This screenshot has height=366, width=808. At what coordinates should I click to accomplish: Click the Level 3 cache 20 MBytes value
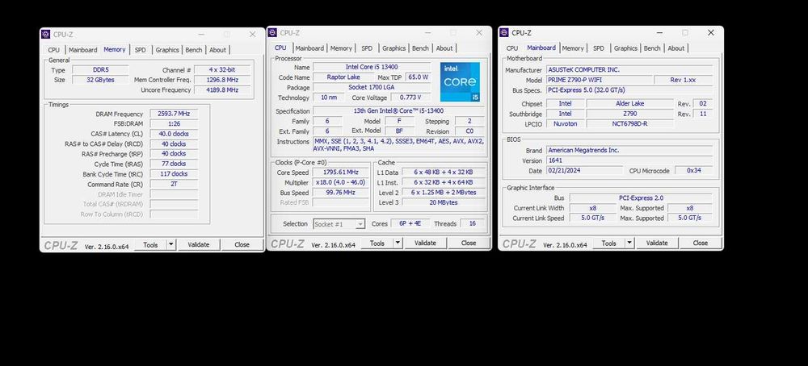tap(444, 202)
